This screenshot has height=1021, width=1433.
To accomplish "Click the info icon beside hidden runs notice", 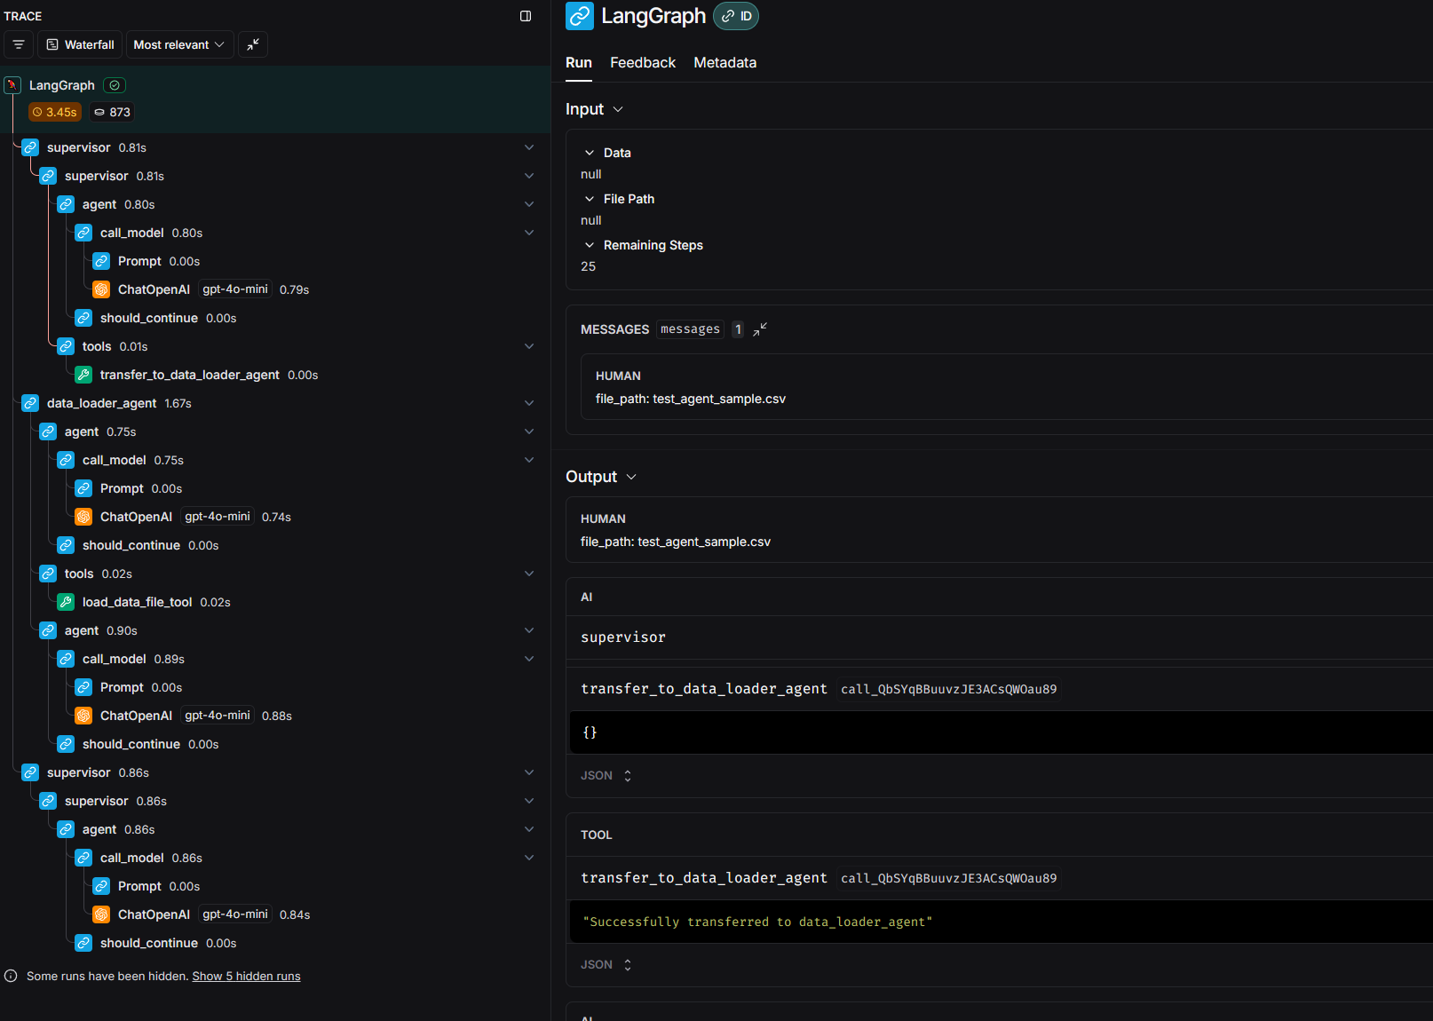I will (11, 976).
